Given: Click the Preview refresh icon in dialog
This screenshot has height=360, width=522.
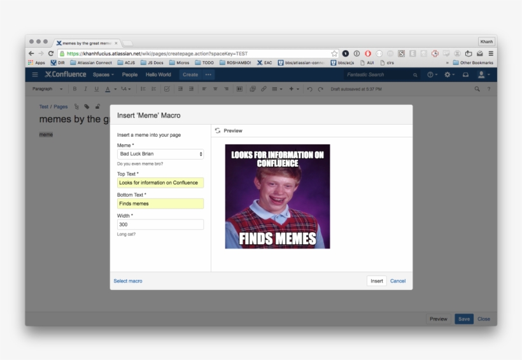Looking at the screenshot, I should point(218,130).
